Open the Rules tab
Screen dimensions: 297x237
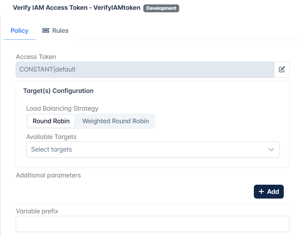coord(55,31)
